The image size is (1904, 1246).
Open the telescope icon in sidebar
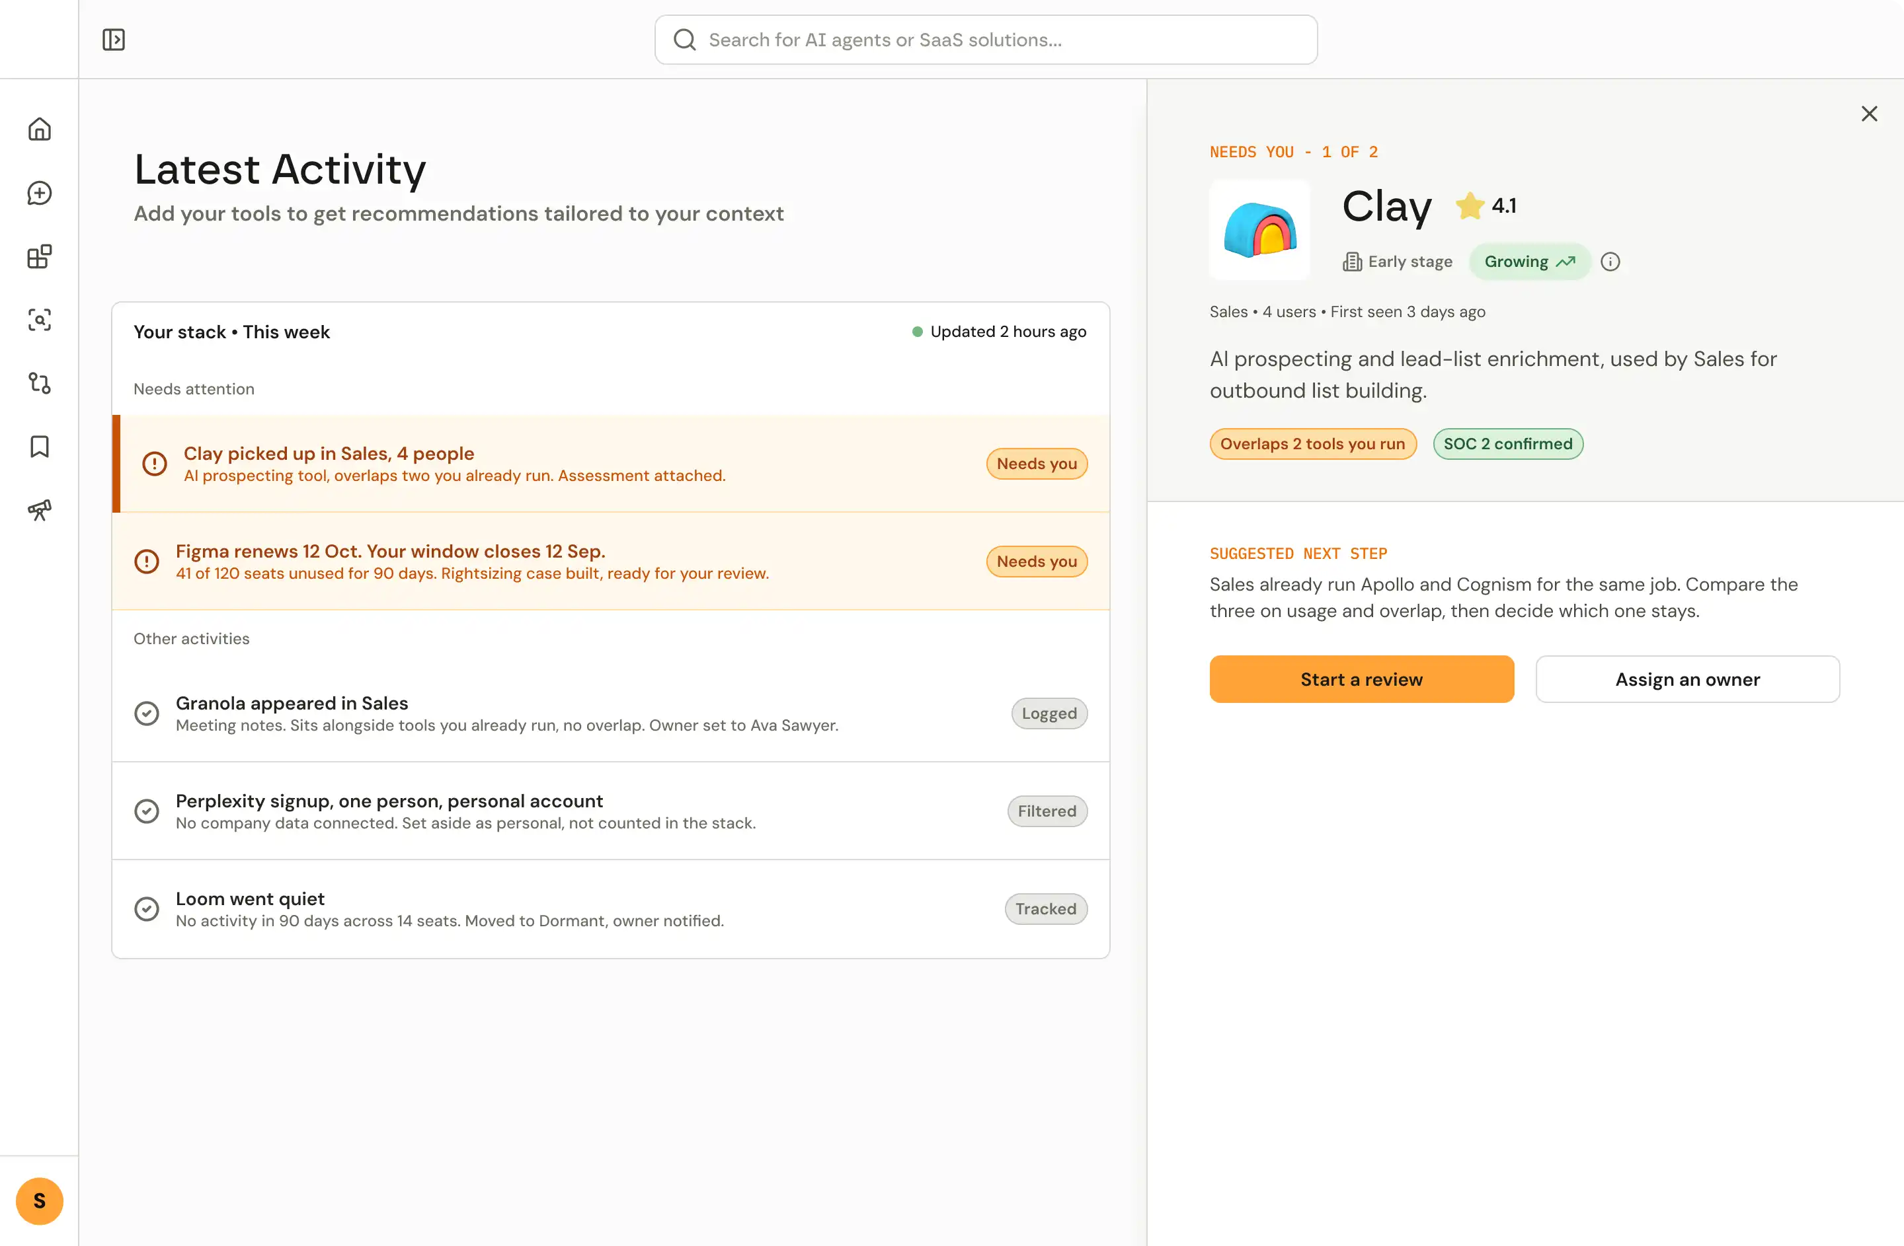coord(39,510)
